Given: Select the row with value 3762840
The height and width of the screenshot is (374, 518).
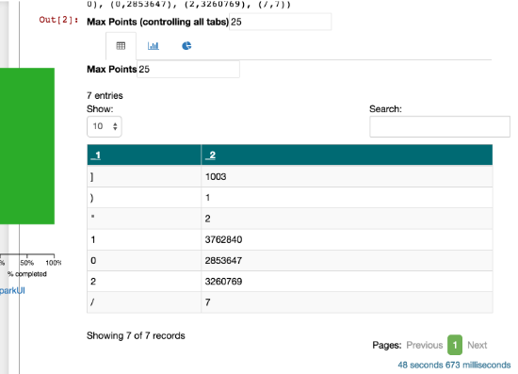Looking at the screenshot, I should (x=290, y=239).
